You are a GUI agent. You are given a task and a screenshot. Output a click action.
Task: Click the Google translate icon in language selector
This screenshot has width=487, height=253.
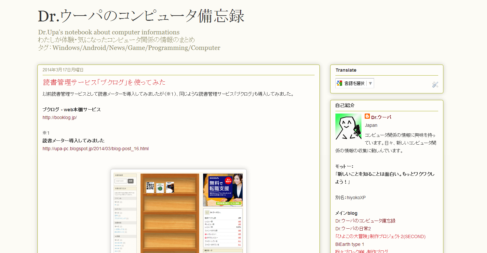339,83
